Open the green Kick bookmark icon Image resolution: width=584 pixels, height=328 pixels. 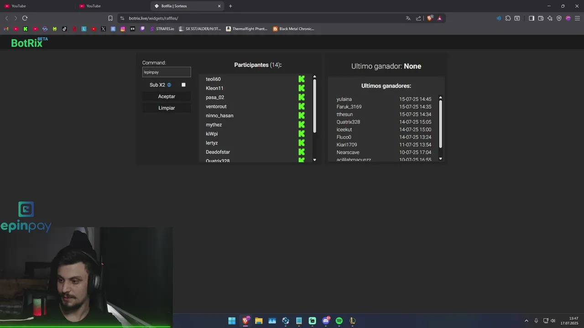tap(26, 29)
